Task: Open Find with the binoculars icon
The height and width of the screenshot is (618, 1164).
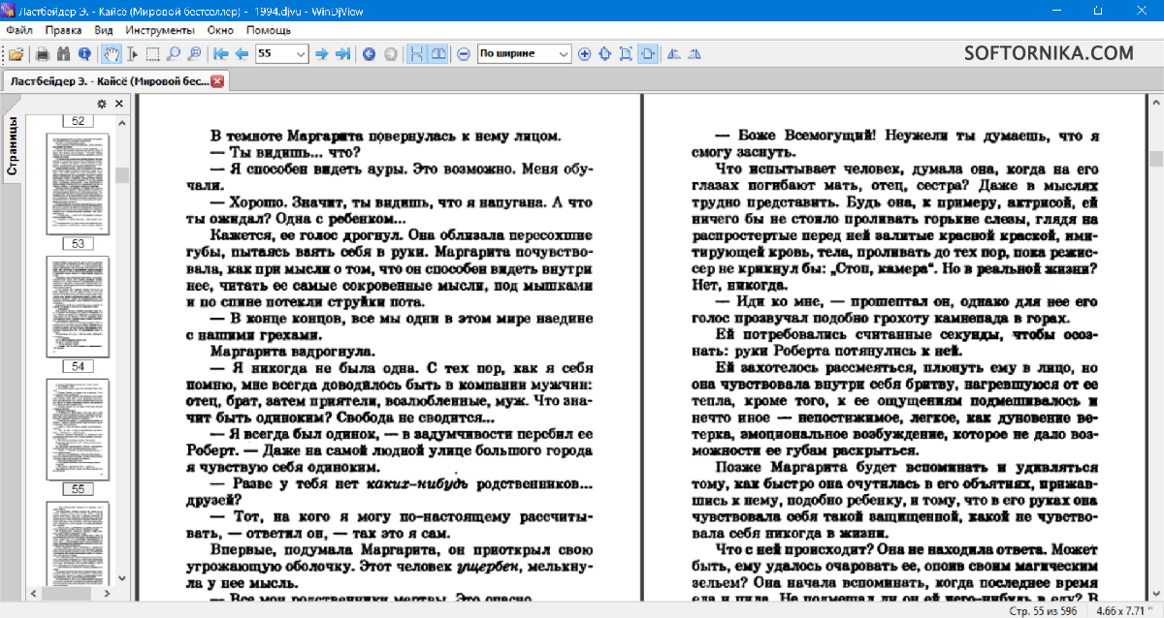Action: click(x=64, y=54)
